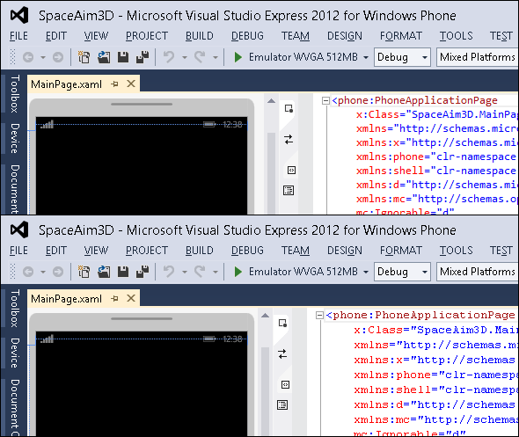Click x:Class attribute line in top editor
Viewport: 519px width, 437px height.
(437, 114)
